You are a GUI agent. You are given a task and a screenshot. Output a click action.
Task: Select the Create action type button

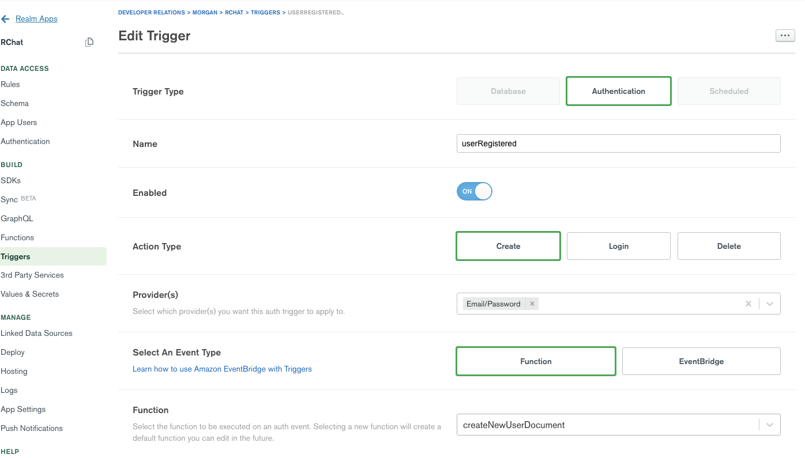(508, 246)
